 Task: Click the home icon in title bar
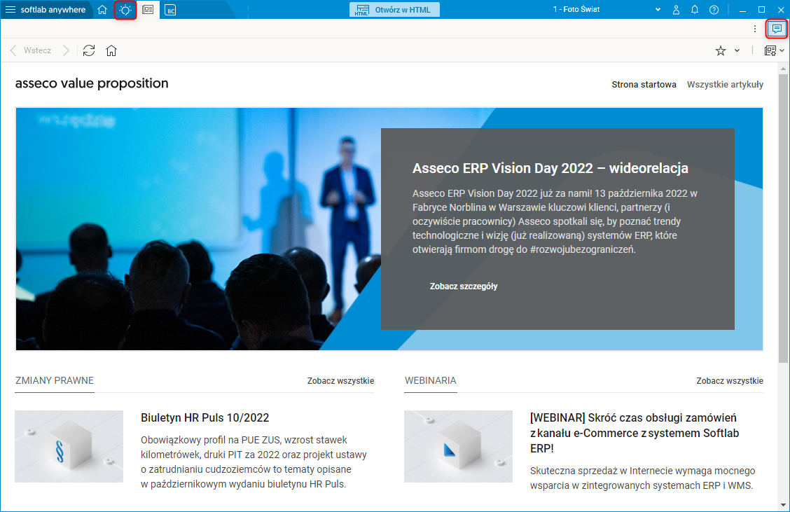102,10
